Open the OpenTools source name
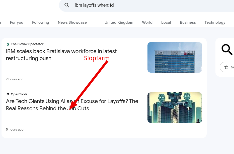Screen dimensions: 234x154 19,94
